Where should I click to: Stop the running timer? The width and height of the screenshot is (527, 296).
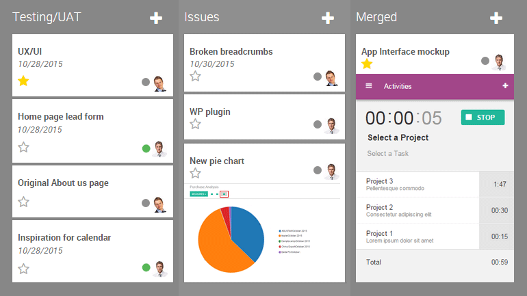coord(483,118)
